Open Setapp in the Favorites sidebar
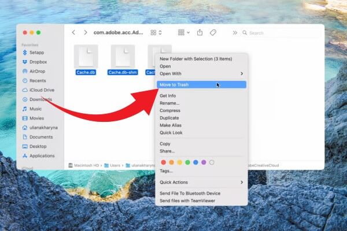 pos(36,52)
